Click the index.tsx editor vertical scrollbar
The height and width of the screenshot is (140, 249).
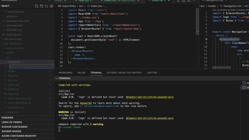pyautogui.click(x=197, y=21)
